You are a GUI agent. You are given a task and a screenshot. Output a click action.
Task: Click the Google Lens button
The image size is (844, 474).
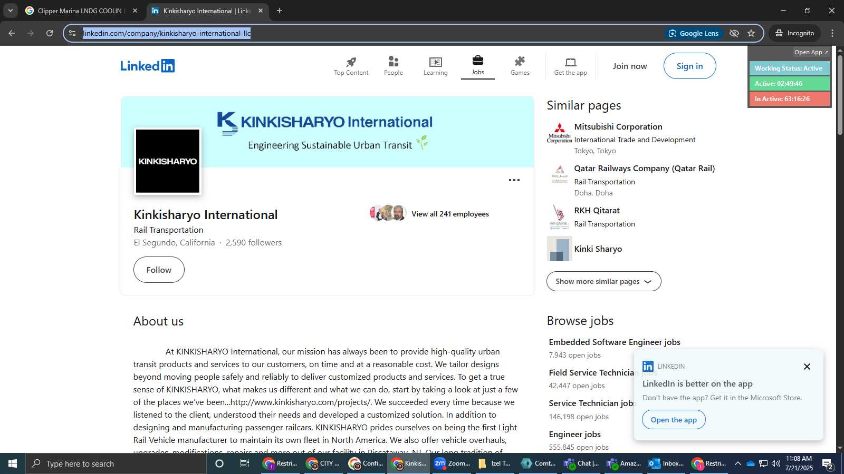pyautogui.click(x=694, y=33)
